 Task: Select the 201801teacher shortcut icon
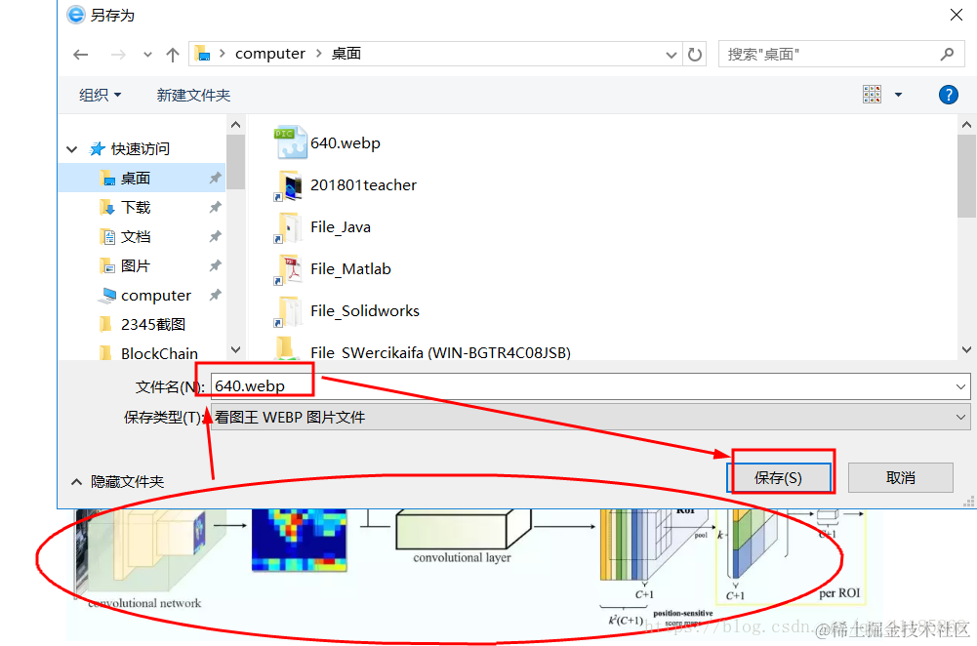(x=288, y=185)
